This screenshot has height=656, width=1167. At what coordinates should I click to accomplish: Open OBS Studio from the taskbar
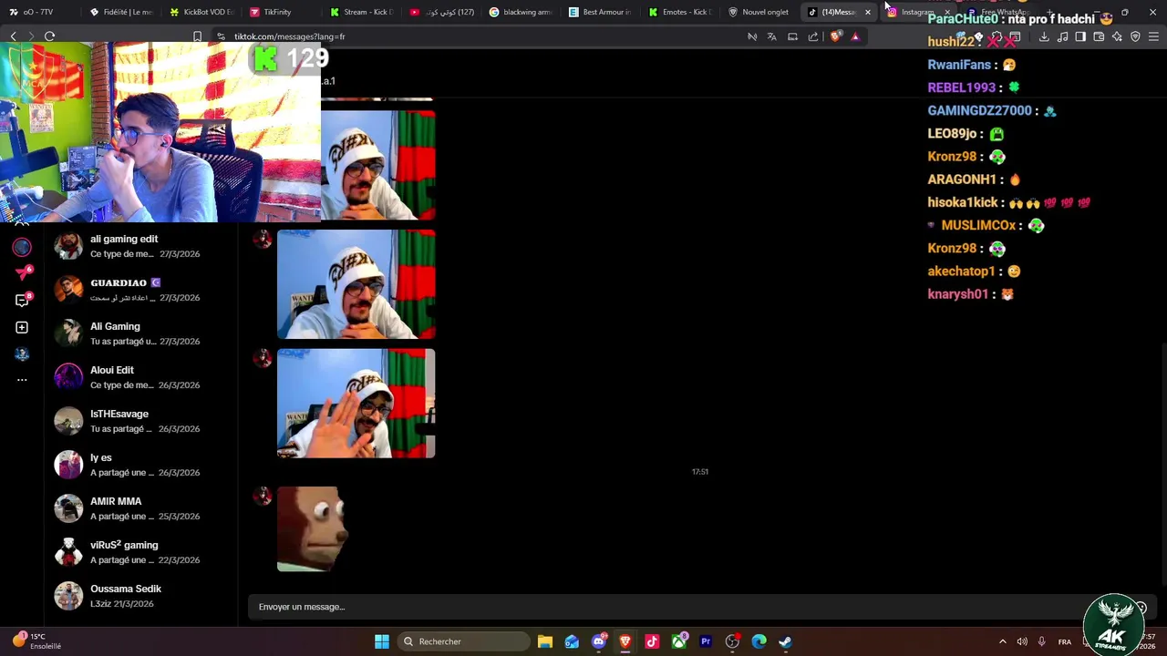(x=732, y=641)
